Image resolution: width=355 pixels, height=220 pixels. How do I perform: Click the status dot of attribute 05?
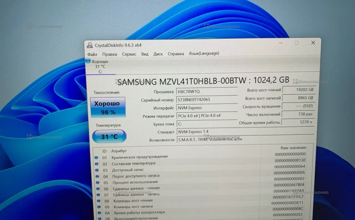[x=98, y=183]
